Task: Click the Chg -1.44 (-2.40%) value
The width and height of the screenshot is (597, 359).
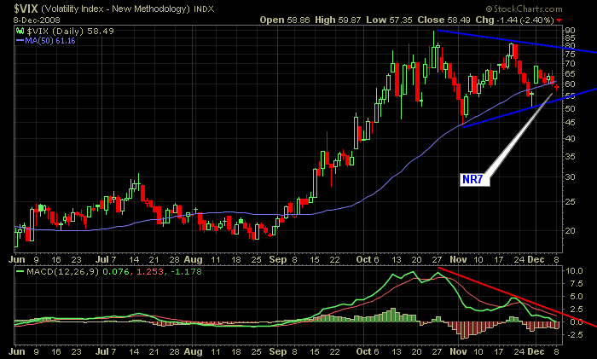Action: coord(515,20)
